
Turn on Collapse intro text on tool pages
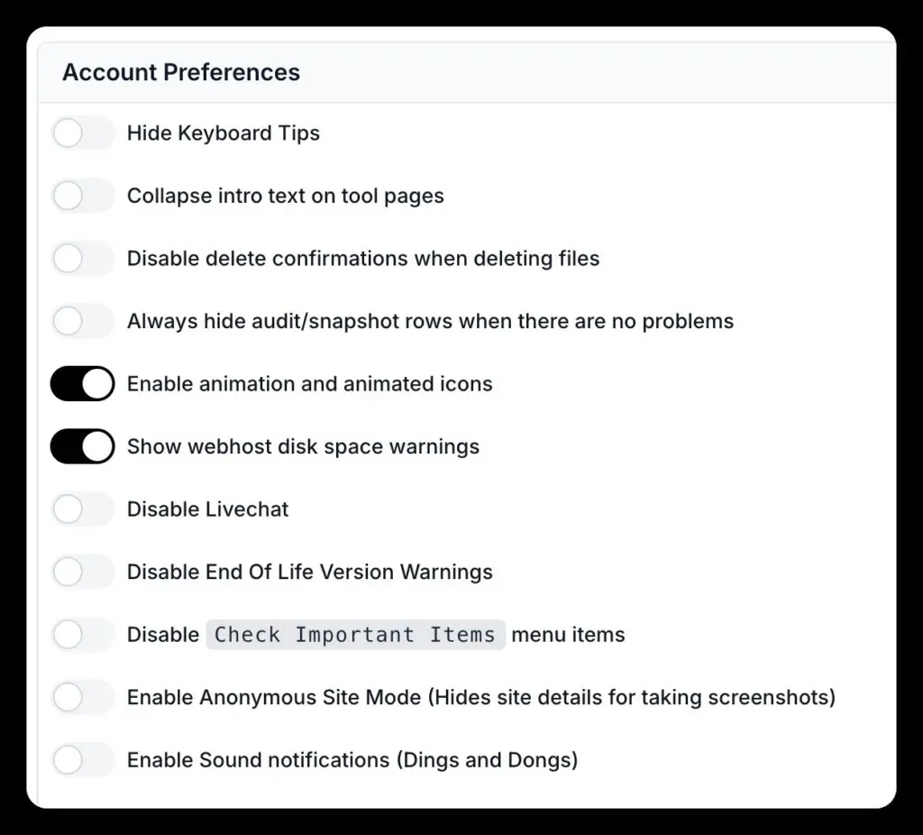(x=82, y=196)
